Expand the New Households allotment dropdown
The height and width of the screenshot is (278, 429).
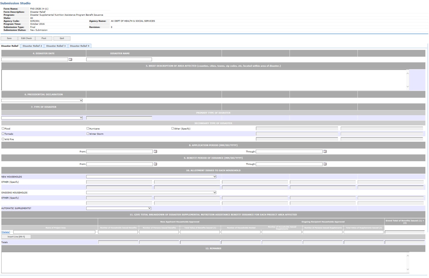[x=151, y=177]
